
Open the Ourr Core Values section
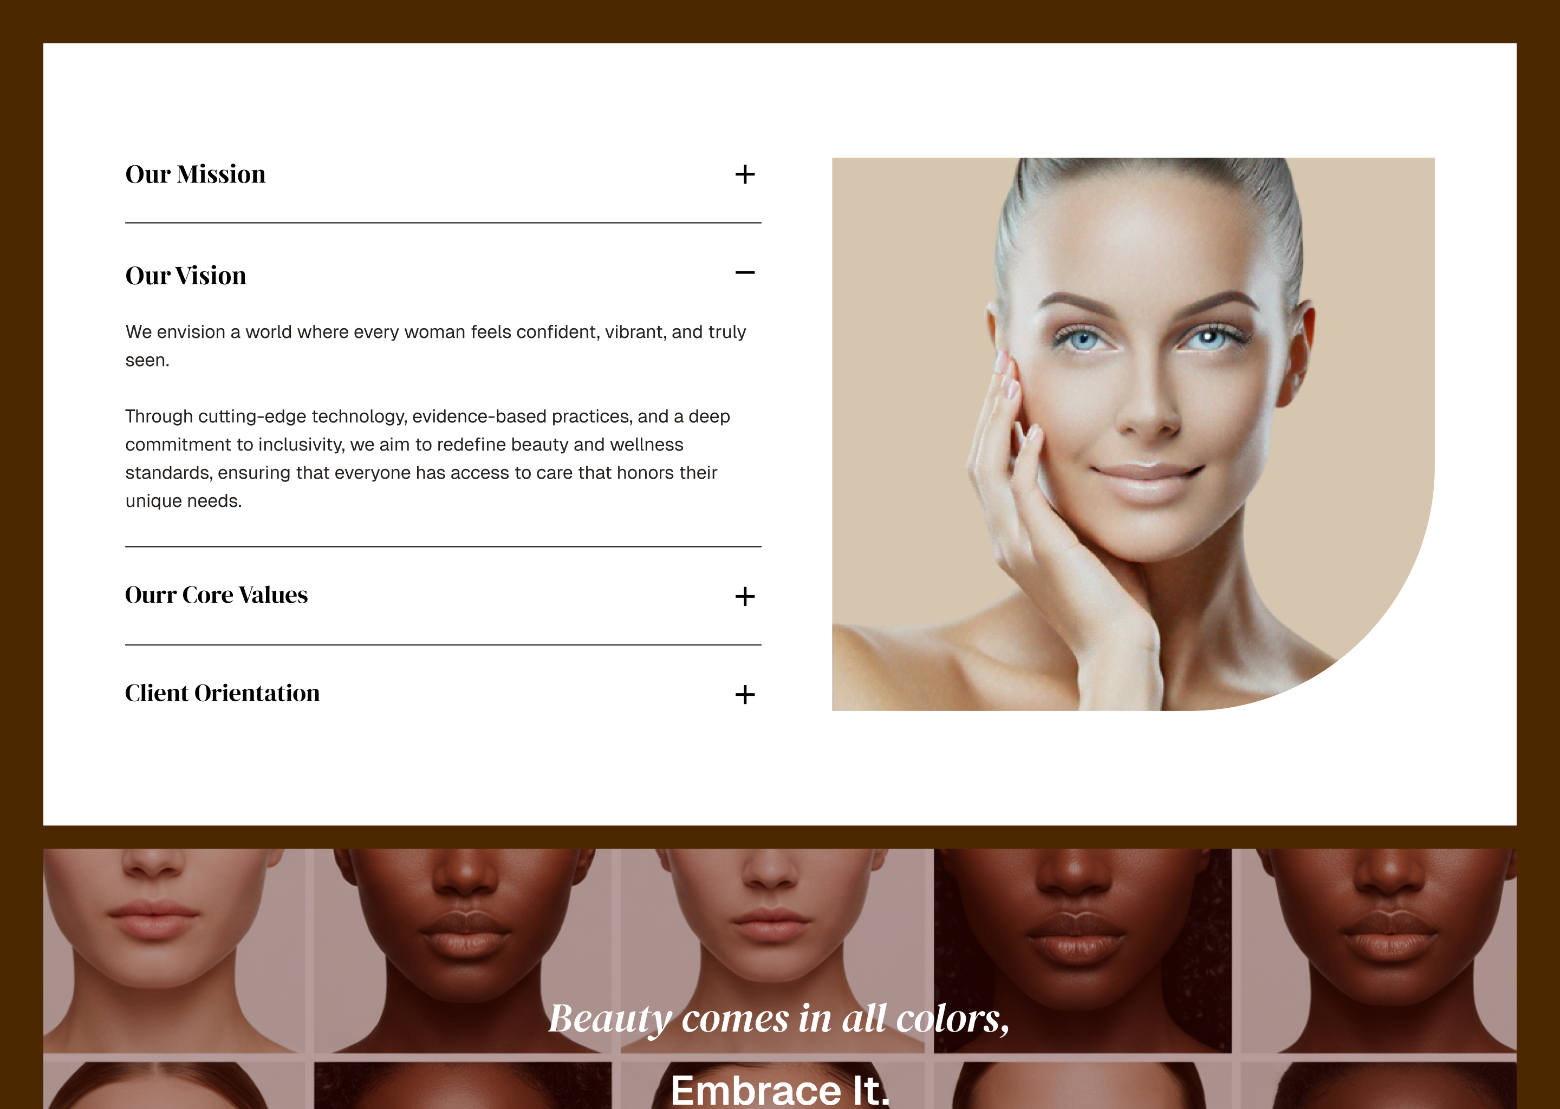coord(217,595)
